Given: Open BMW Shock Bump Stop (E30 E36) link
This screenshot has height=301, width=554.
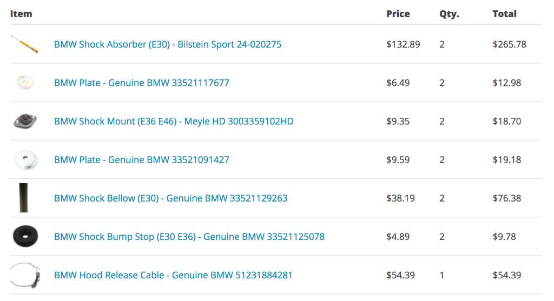Looking at the screenshot, I should pos(189,237).
